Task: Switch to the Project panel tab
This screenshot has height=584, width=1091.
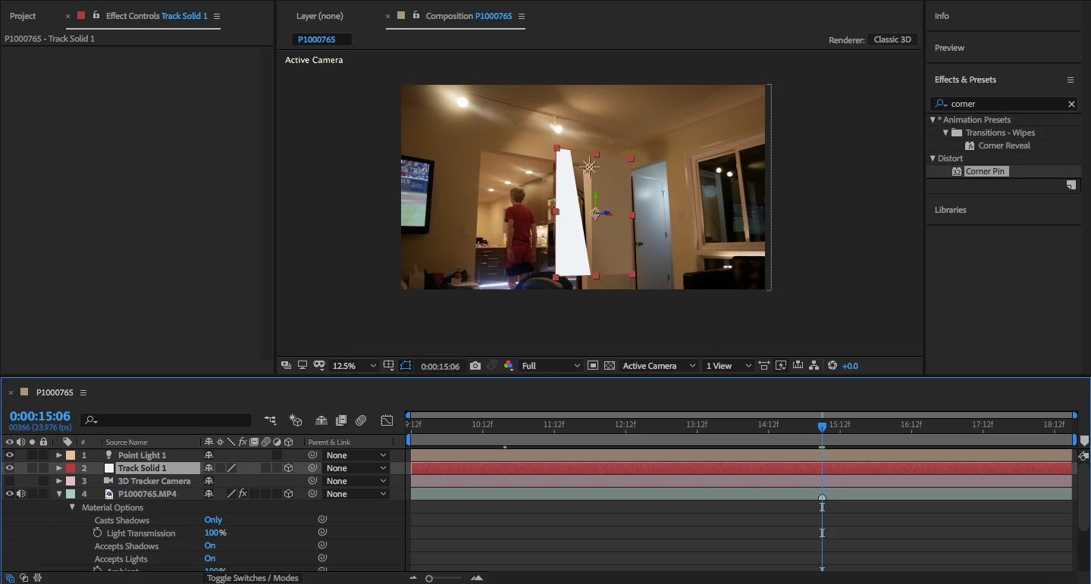Action: 23,16
